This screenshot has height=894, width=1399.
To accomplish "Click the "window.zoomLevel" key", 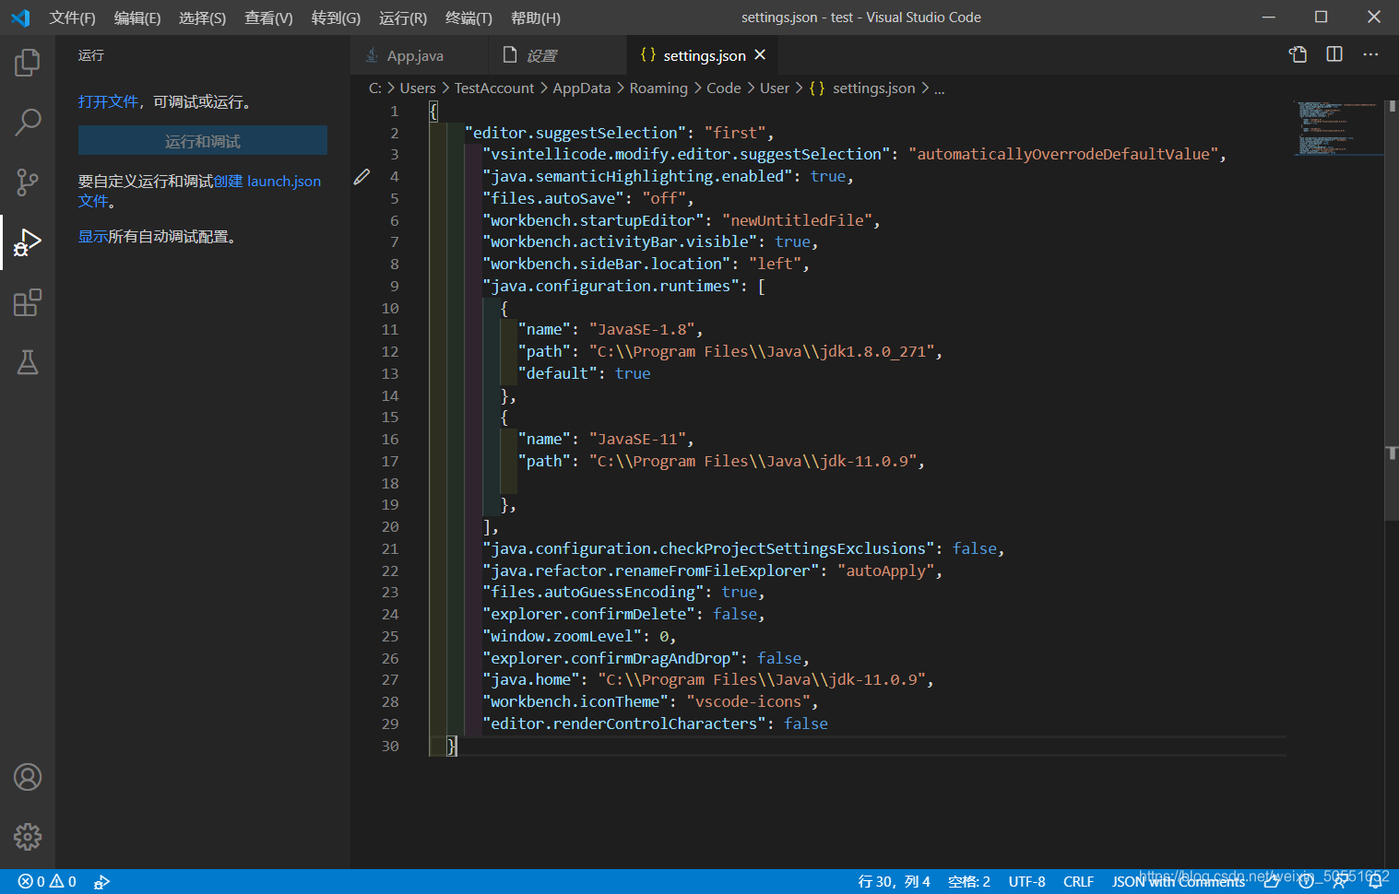I will pyautogui.click(x=563, y=636).
